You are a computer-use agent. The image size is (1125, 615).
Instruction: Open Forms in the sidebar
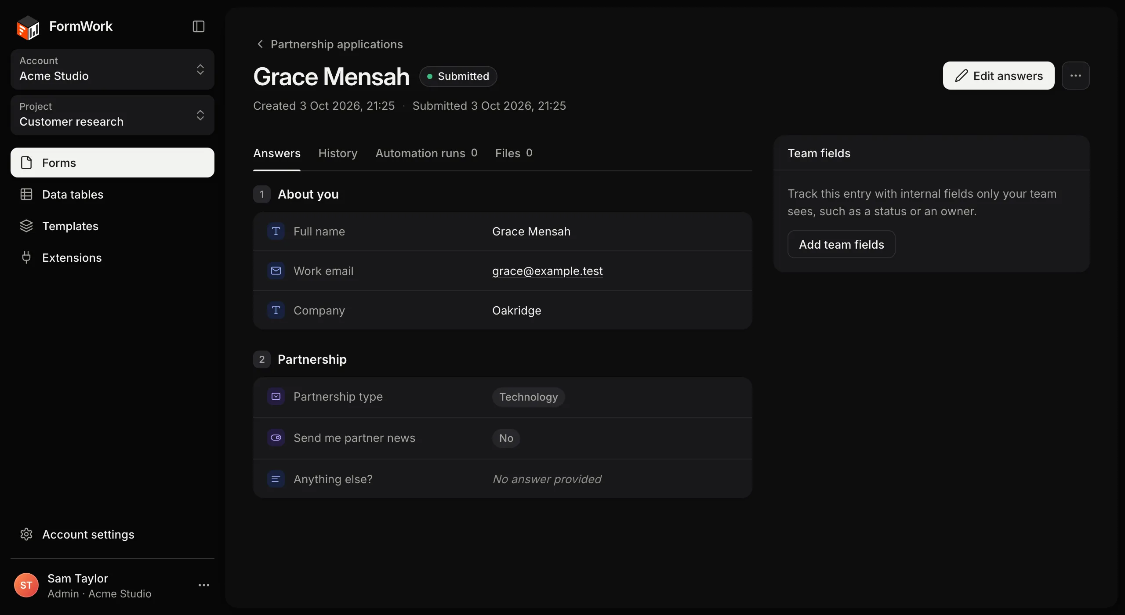pyautogui.click(x=112, y=163)
